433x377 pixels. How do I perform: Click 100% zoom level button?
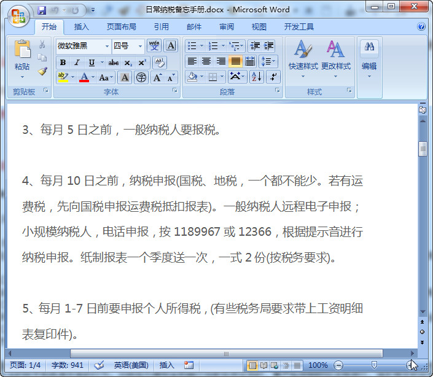pyautogui.click(x=318, y=365)
